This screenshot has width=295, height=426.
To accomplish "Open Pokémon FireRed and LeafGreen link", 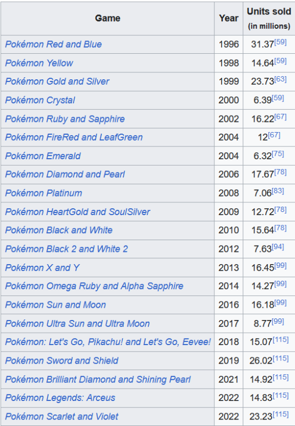I will (x=74, y=137).
